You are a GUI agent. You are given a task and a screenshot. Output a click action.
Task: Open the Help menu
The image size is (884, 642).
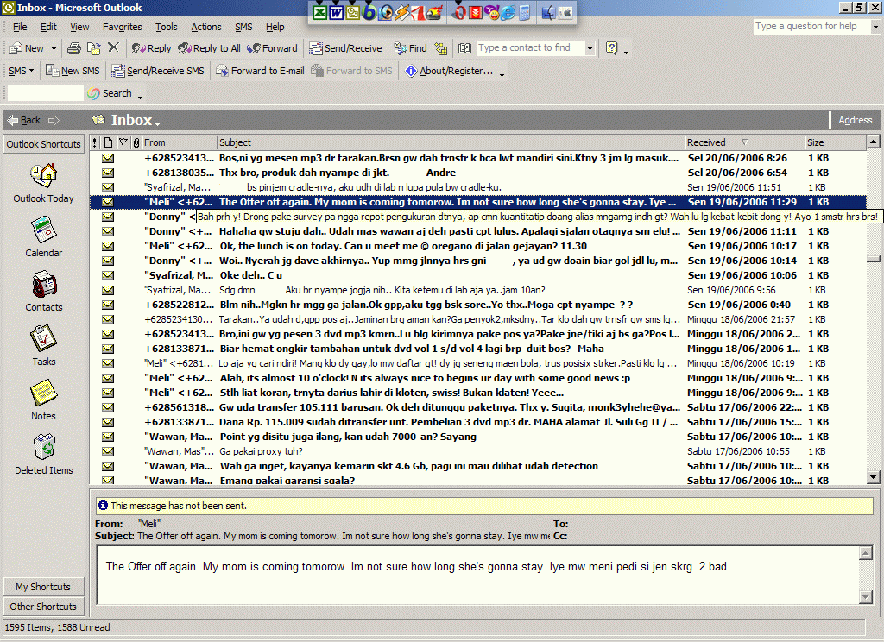(x=275, y=27)
